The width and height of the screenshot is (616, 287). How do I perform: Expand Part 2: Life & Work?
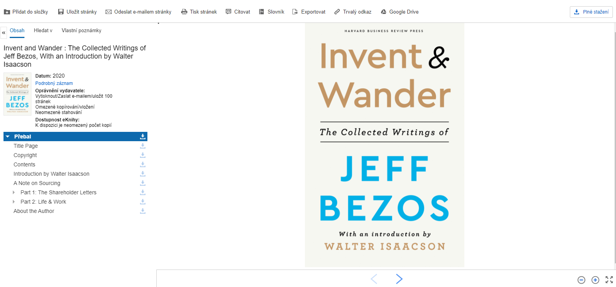coord(14,202)
